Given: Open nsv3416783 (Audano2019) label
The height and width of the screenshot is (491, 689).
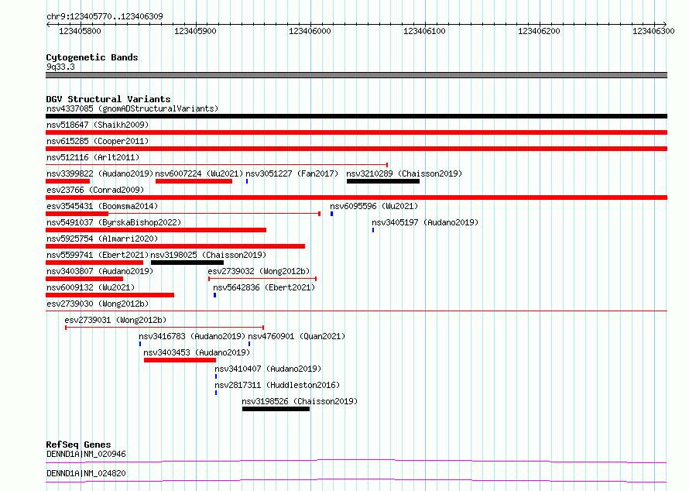Looking at the screenshot, I should tap(192, 336).
